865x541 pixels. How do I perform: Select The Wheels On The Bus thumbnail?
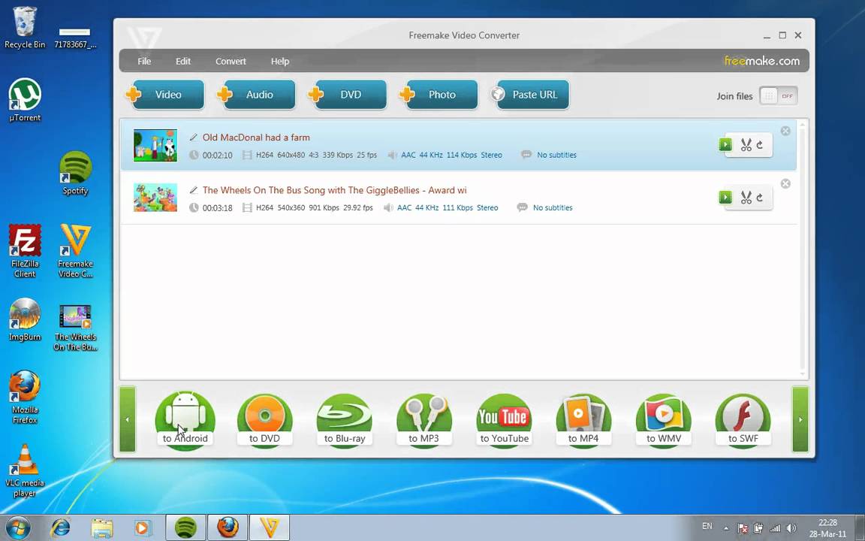[155, 198]
